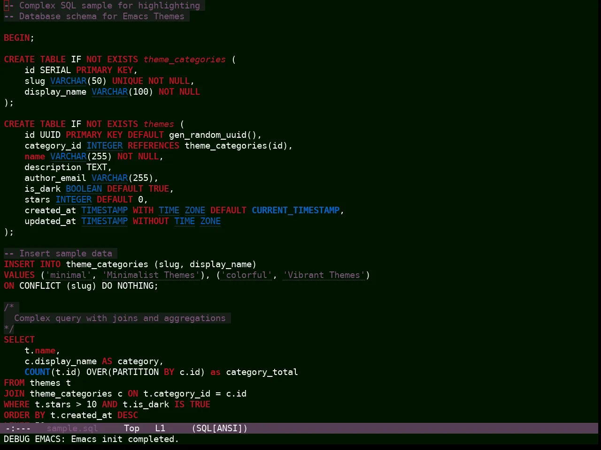Click the SERIAL type word
The height and width of the screenshot is (450, 601).
point(55,70)
